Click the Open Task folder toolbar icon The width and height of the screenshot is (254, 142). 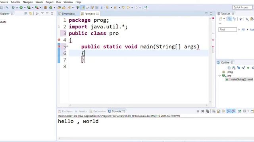pyautogui.click(x=64, y=7)
